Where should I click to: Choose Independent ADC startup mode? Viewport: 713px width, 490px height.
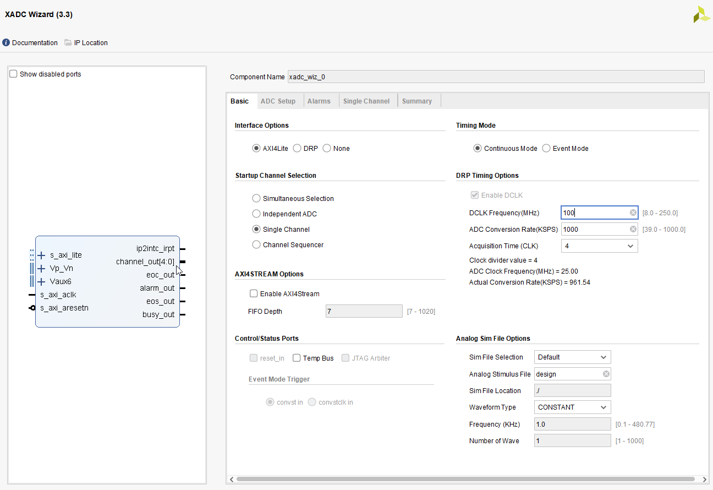click(256, 214)
